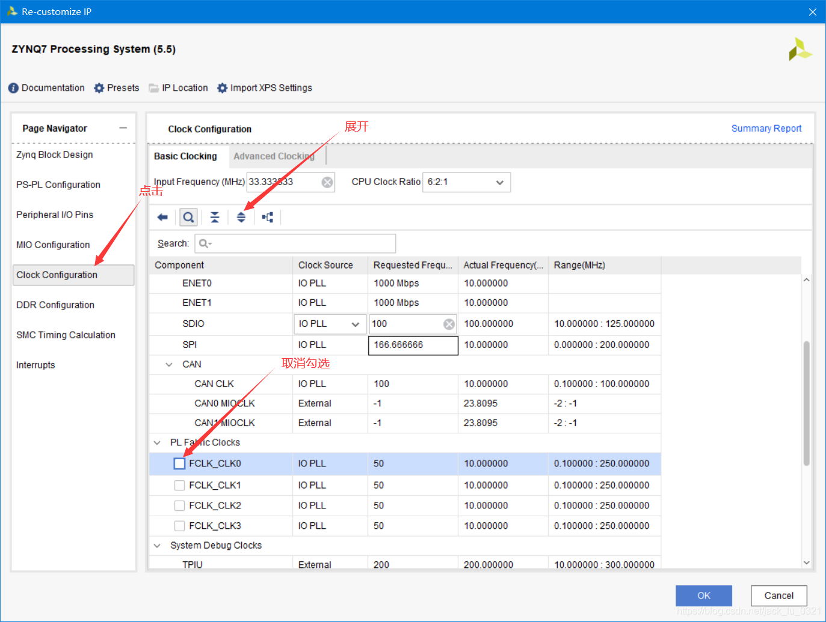Enable the FCLK_CLK1 checkbox
826x622 pixels.
[179, 485]
